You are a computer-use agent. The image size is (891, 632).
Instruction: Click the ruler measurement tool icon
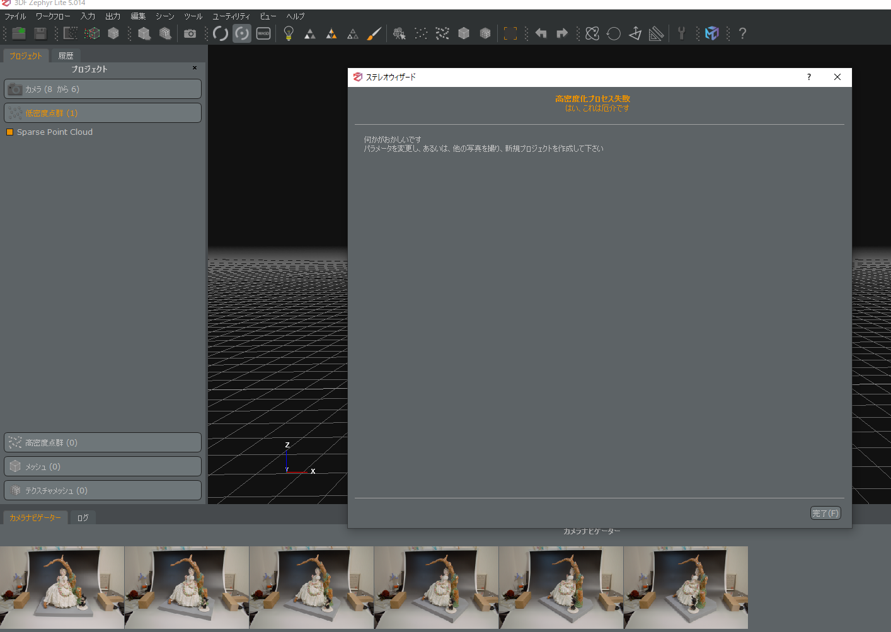[656, 33]
